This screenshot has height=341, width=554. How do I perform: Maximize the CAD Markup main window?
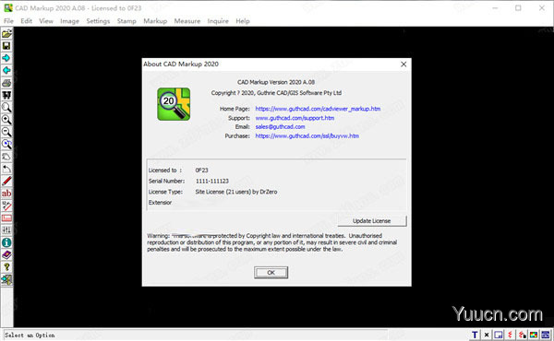(x=518, y=7)
